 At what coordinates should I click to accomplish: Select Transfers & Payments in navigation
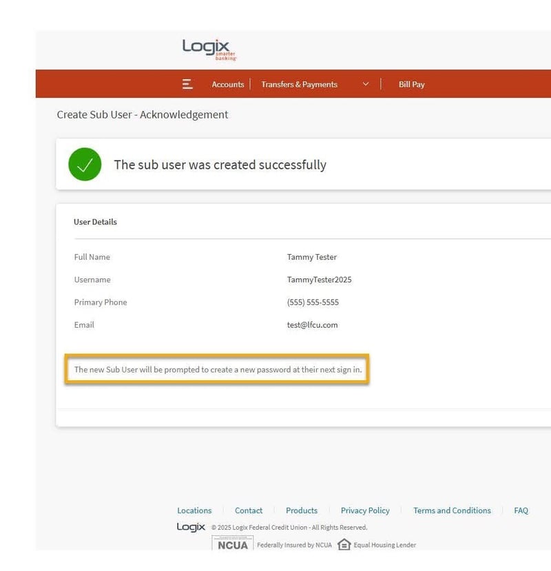(x=299, y=84)
